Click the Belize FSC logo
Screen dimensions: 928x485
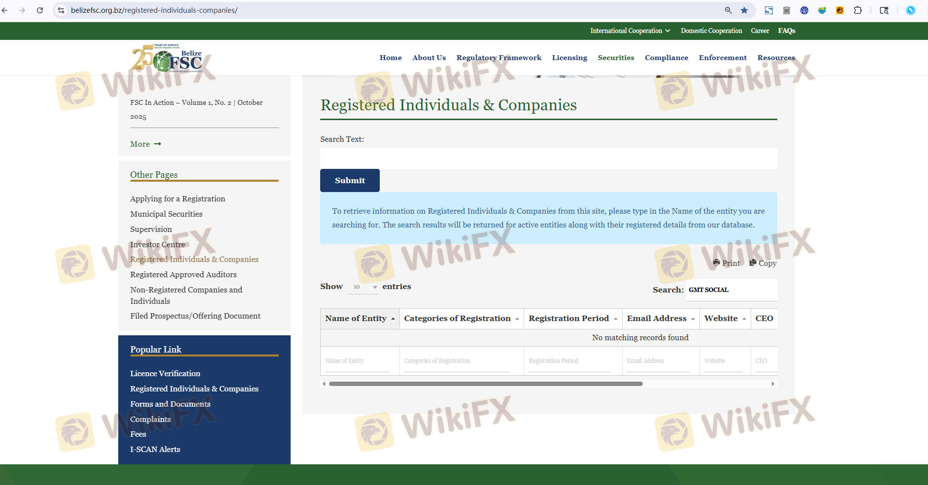(x=167, y=59)
